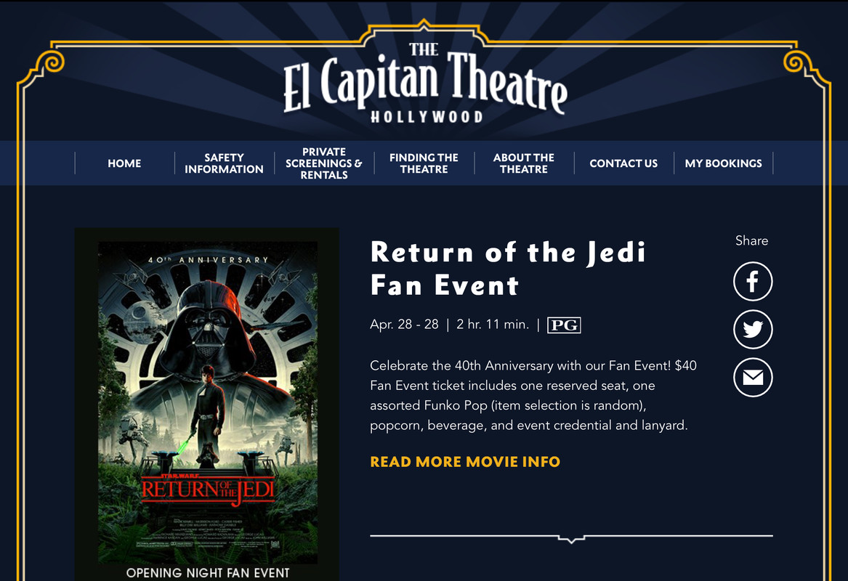Navigate to Contact Us

coord(623,163)
